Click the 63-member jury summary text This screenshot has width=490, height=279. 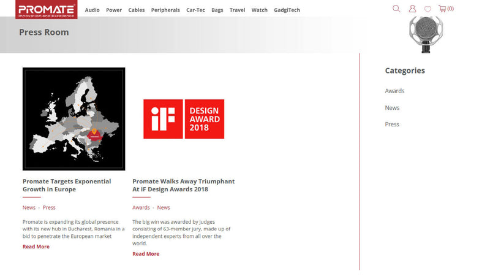click(181, 233)
